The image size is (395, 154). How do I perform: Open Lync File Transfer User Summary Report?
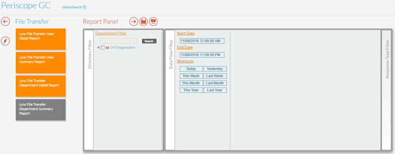(x=41, y=63)
